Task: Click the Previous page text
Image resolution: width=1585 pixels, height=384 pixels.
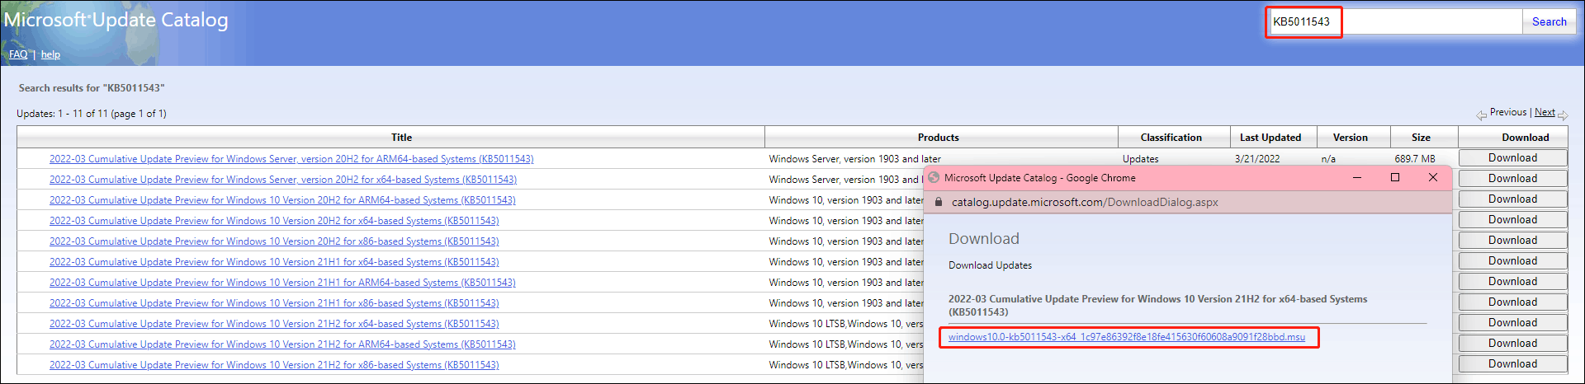Action: click(x=1508, y=112)
